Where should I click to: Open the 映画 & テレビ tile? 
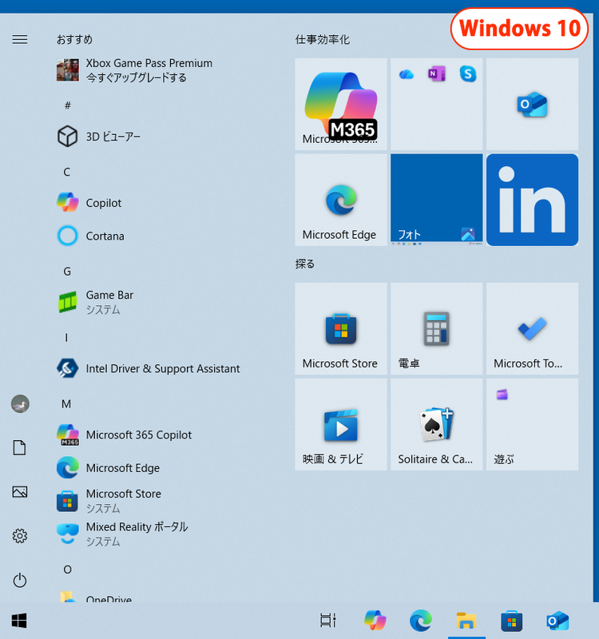(341, 424)
